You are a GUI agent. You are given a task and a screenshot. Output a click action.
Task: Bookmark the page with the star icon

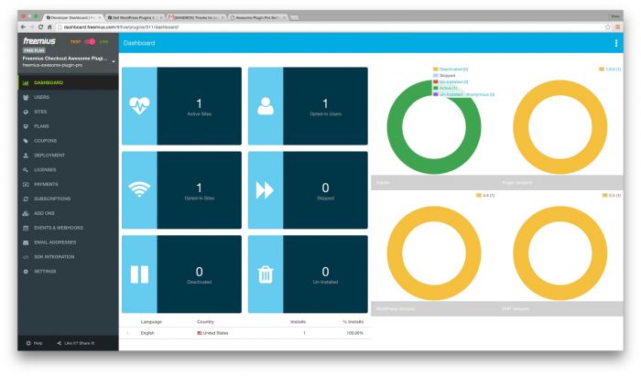pos(607,27)
